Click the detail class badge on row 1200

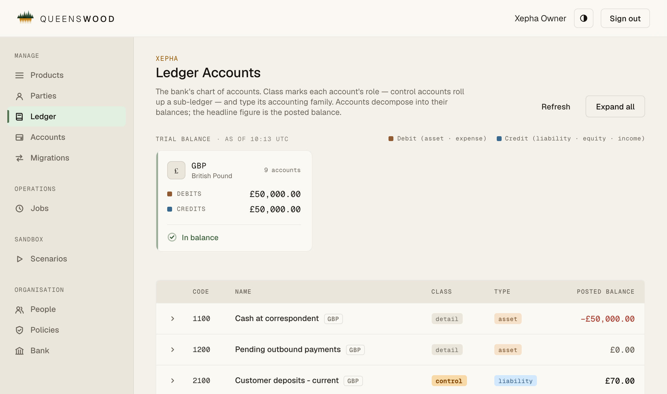pyautogui.click(x=447, y=350)
